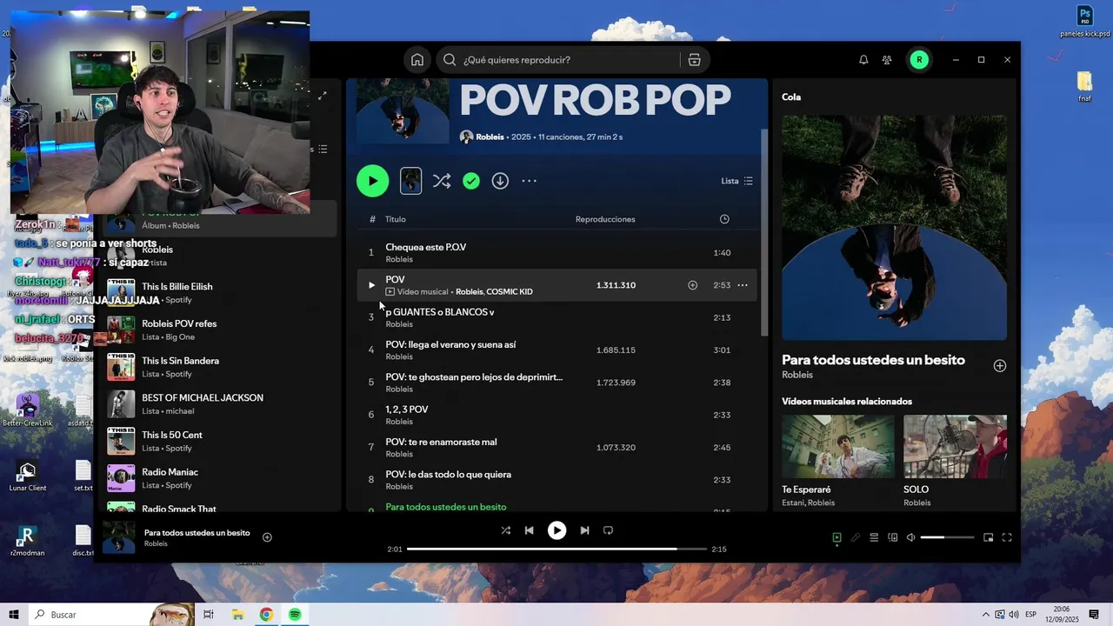Add current song to Liked plus icon
The width and height of the screenshot is (1113, 626).
click(267, 537)
